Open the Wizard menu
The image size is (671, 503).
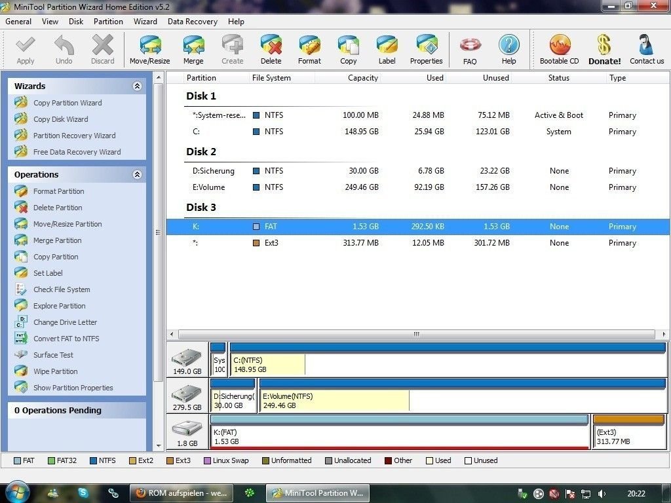(x=145, y=22)
